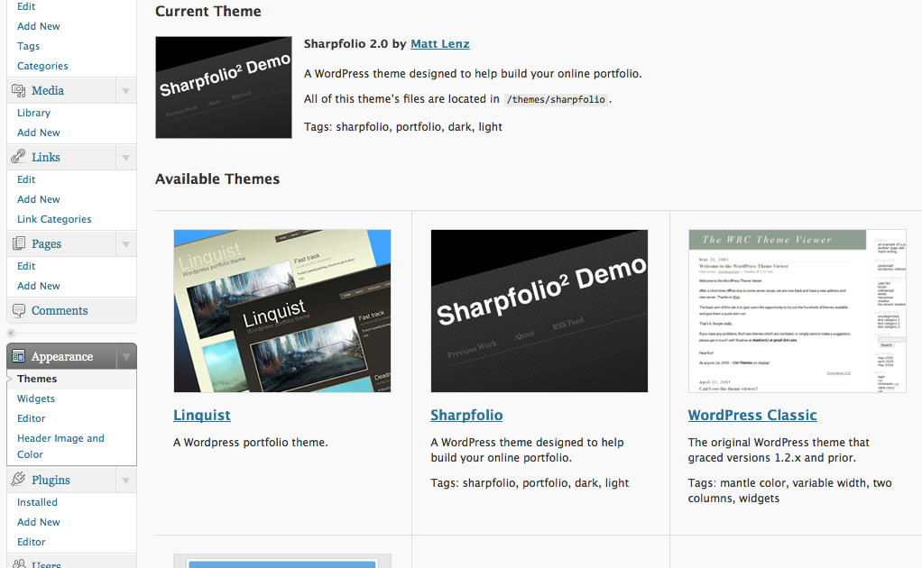Open the Media menu heading
Image resolution: width=922 pixels, height=568 pixels.
48,90
